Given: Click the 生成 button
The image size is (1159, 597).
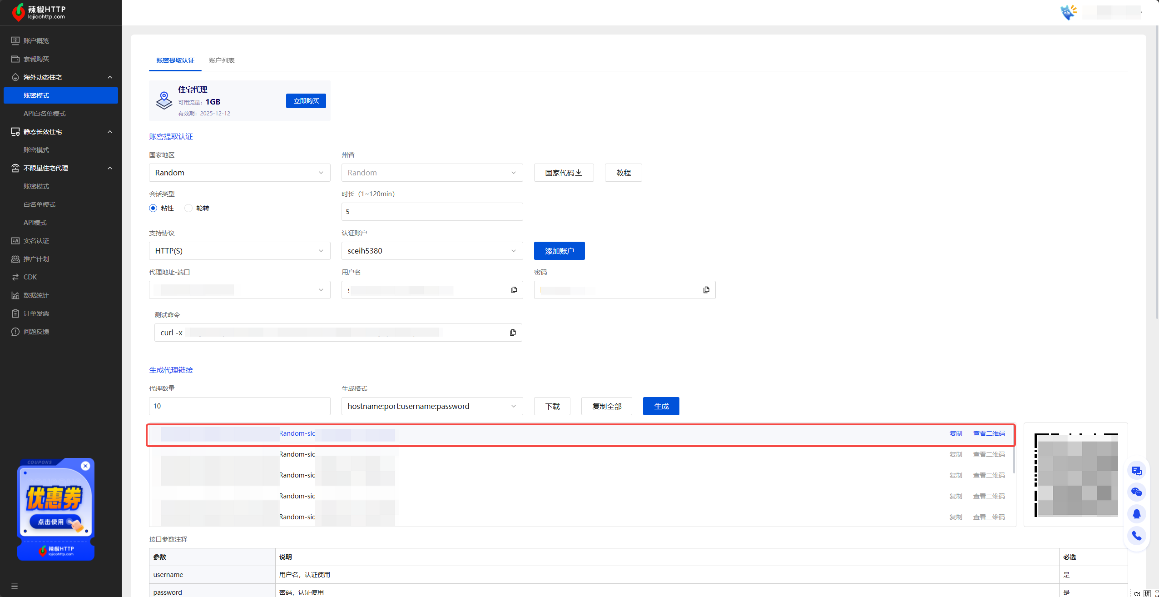Looking at the screenshot, I should (661, 406).
